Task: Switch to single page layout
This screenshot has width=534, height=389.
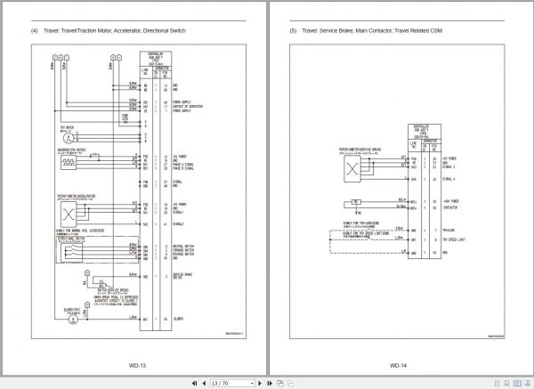Action: click(x=497, y=384)
